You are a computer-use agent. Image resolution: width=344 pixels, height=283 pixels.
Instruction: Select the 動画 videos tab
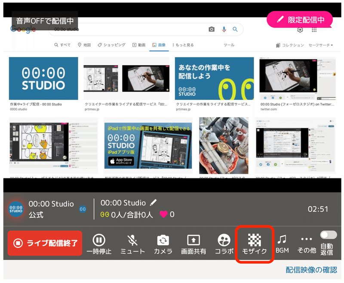pos(139,45)
